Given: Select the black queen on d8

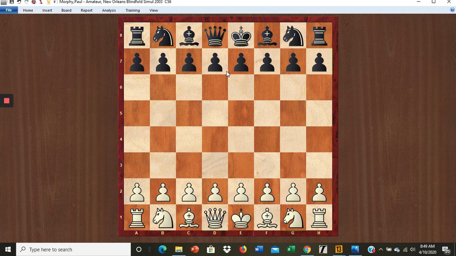Looking at the screenshot, I should point(215,36).
